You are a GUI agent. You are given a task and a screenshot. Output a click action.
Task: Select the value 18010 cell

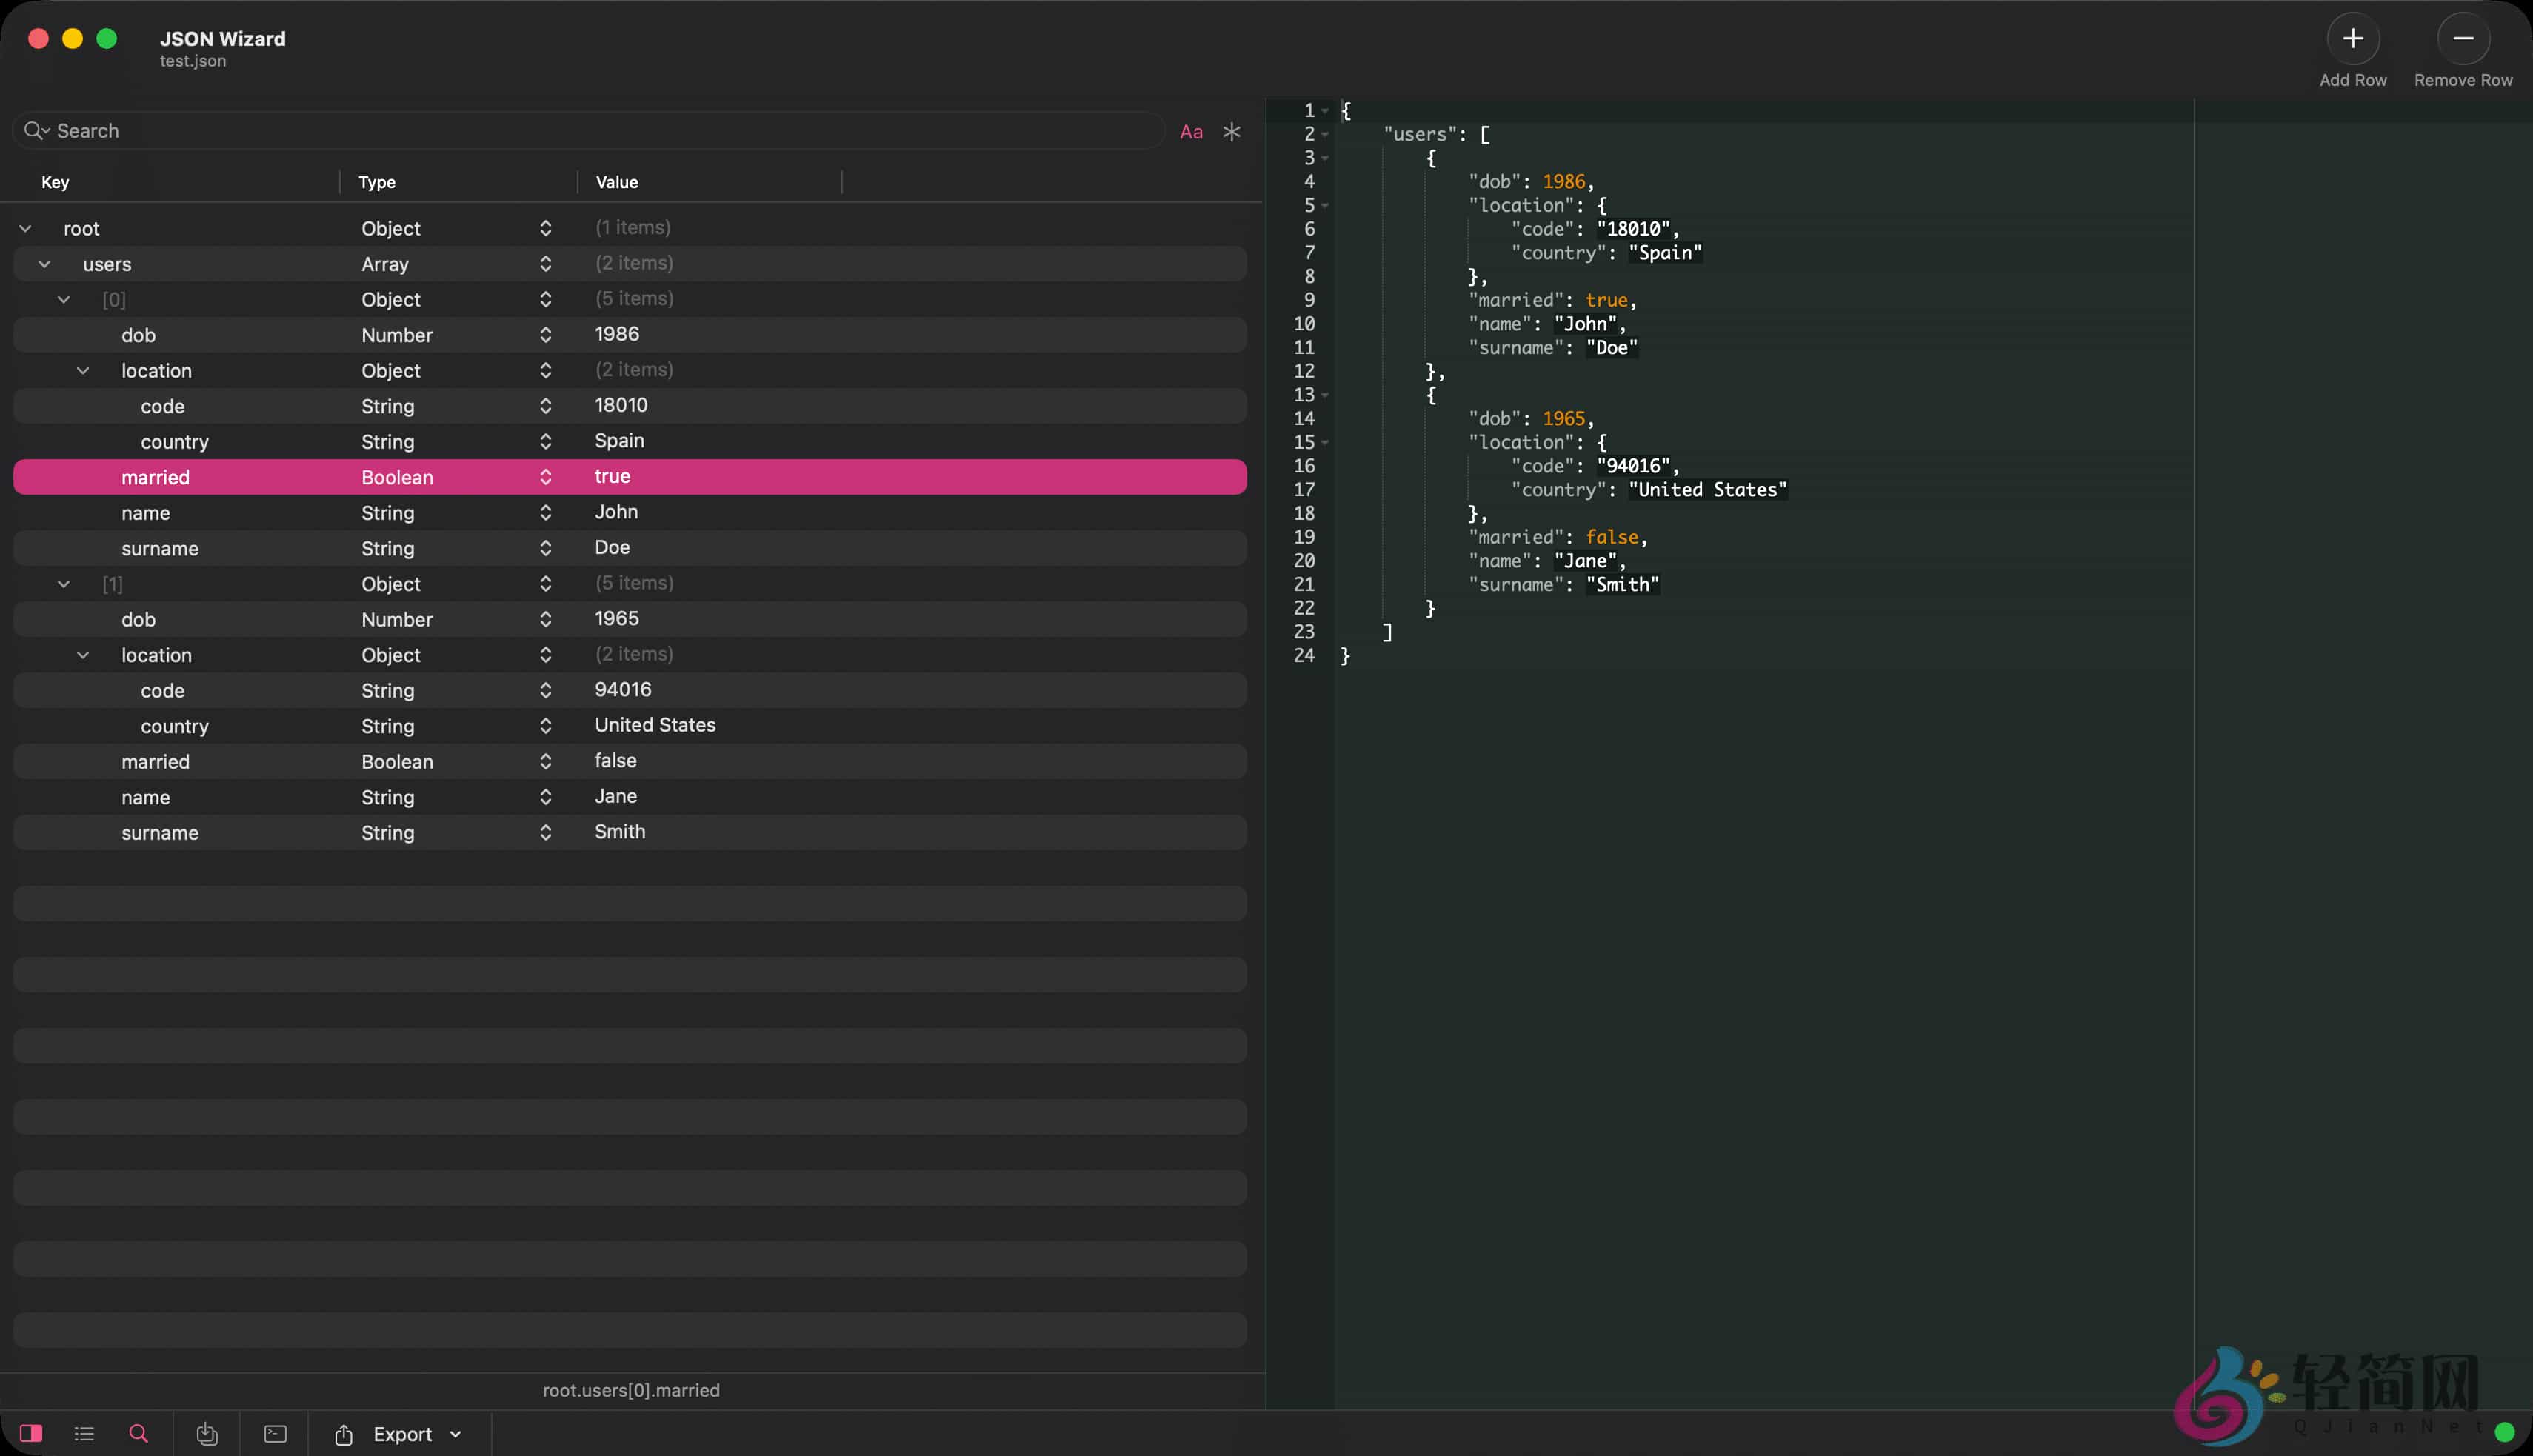click(621, 405)
